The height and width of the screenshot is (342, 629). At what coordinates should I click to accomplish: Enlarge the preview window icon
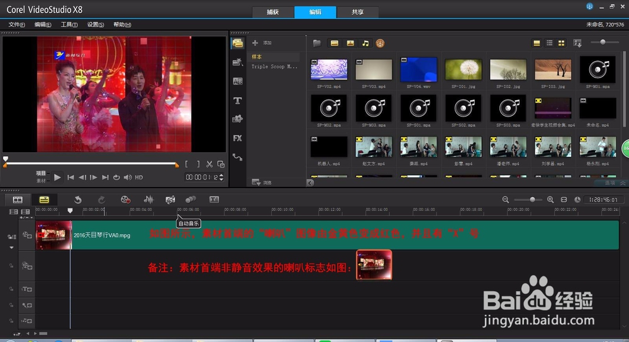[x=221, y=164]
